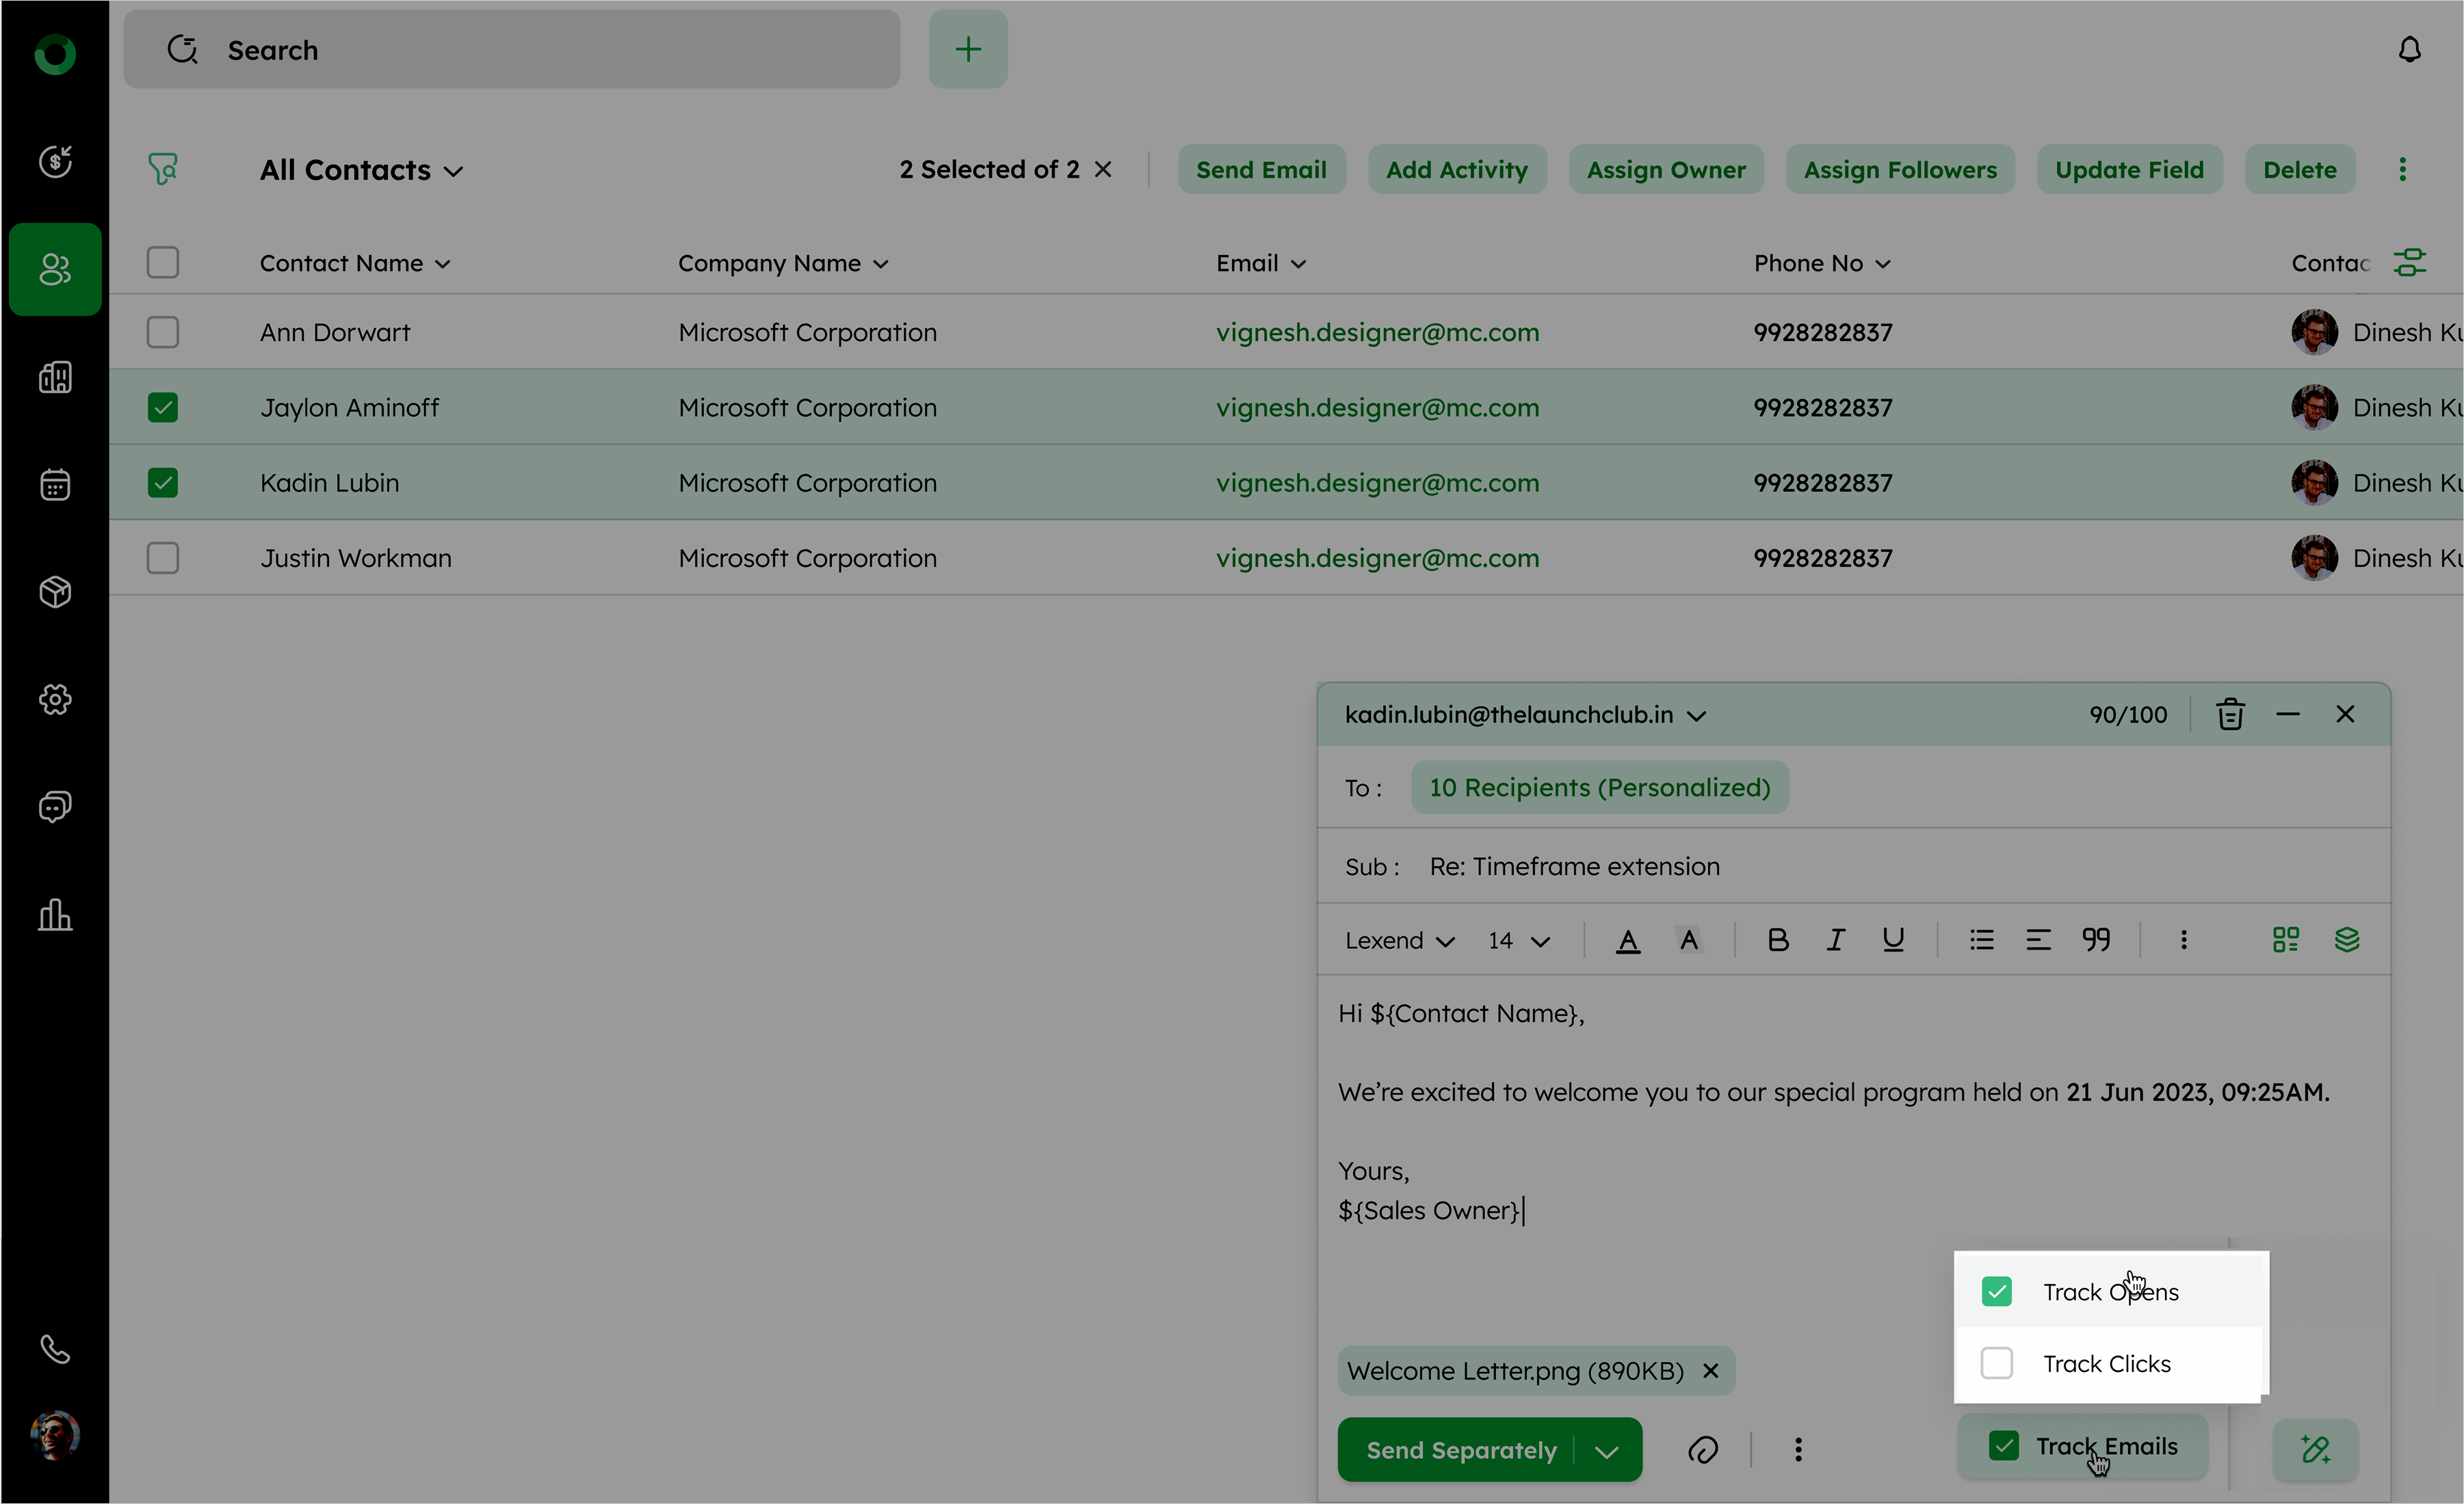The height and width of the screenshot is (1504, 2464).
Task: Open the Lexend font family dropdown
Action: click(x=1398, y=941)
